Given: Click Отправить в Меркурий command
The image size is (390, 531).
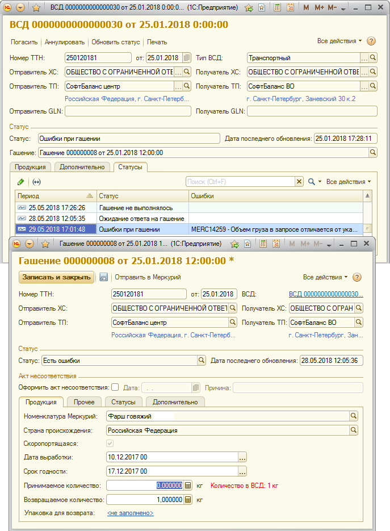Looking at the screenshot, I should point(148,277).
